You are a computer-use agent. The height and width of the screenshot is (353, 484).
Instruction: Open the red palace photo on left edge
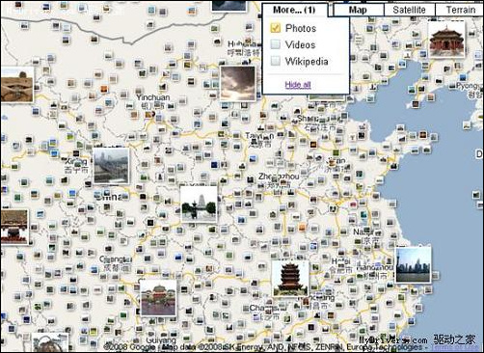click(x=14, y=228)
